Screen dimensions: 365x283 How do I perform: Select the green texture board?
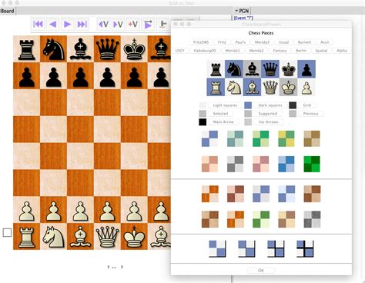coord(261,219)
